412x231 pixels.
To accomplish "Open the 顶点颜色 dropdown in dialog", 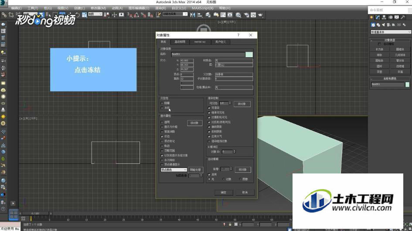I will 174,170.
